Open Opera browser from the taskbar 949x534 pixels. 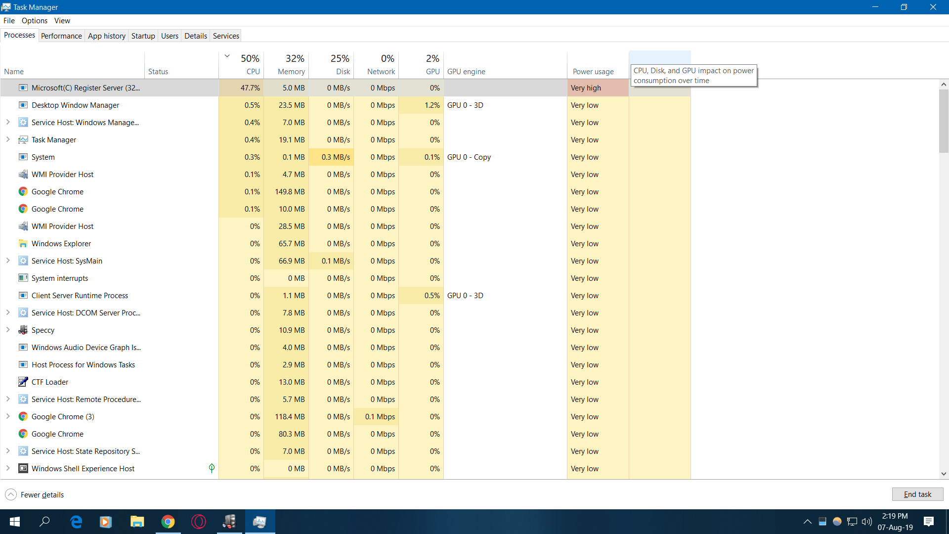[198, 522]
